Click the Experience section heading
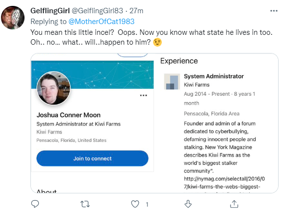283x214 pixels. pyautogui.click(x=179, y=61)
